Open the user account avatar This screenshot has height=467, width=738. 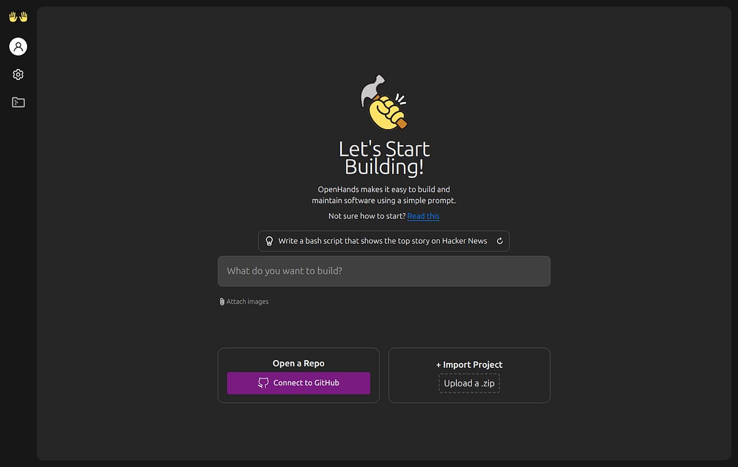coord(18,46)
